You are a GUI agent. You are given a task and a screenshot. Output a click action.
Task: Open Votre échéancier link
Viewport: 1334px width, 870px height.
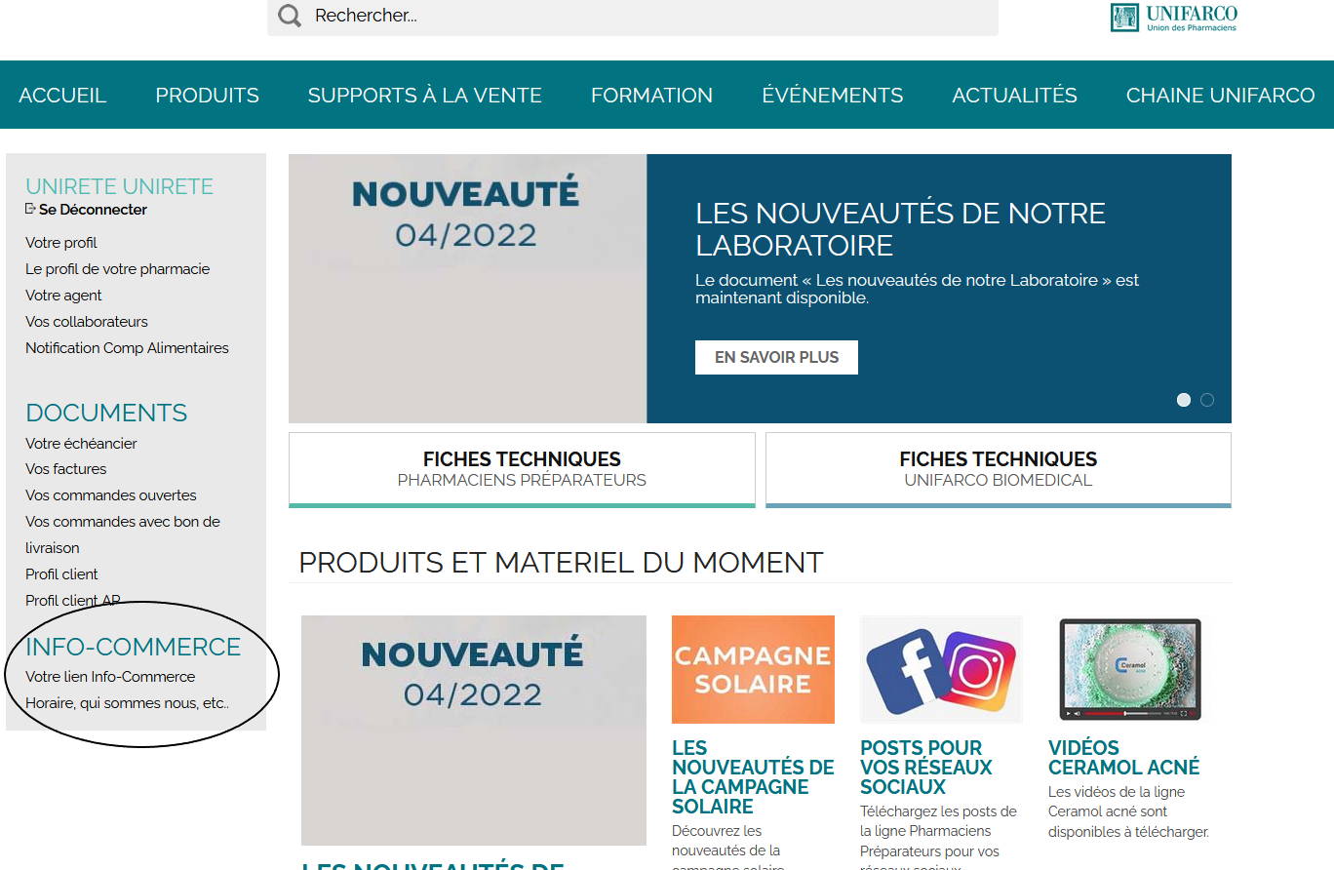point(81,444)
